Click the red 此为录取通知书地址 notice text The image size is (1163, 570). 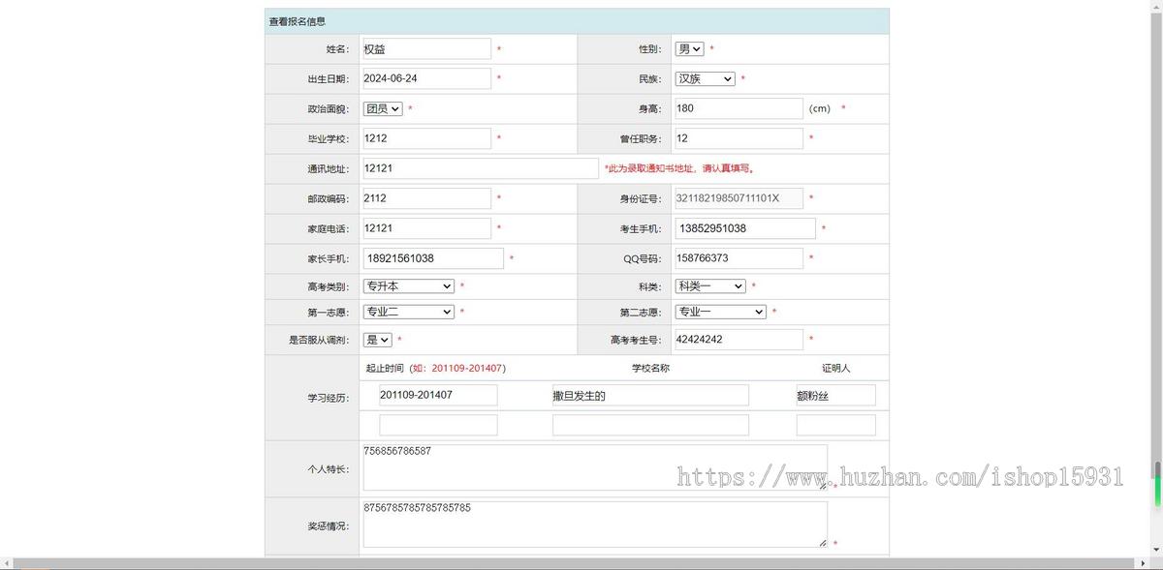click(679, 169)
